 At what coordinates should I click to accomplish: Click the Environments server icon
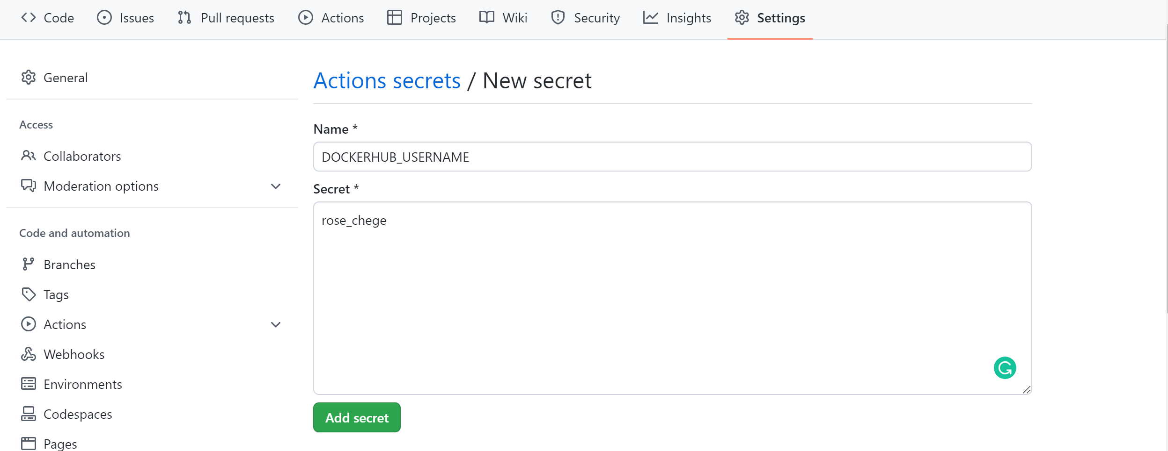point(28,384)
